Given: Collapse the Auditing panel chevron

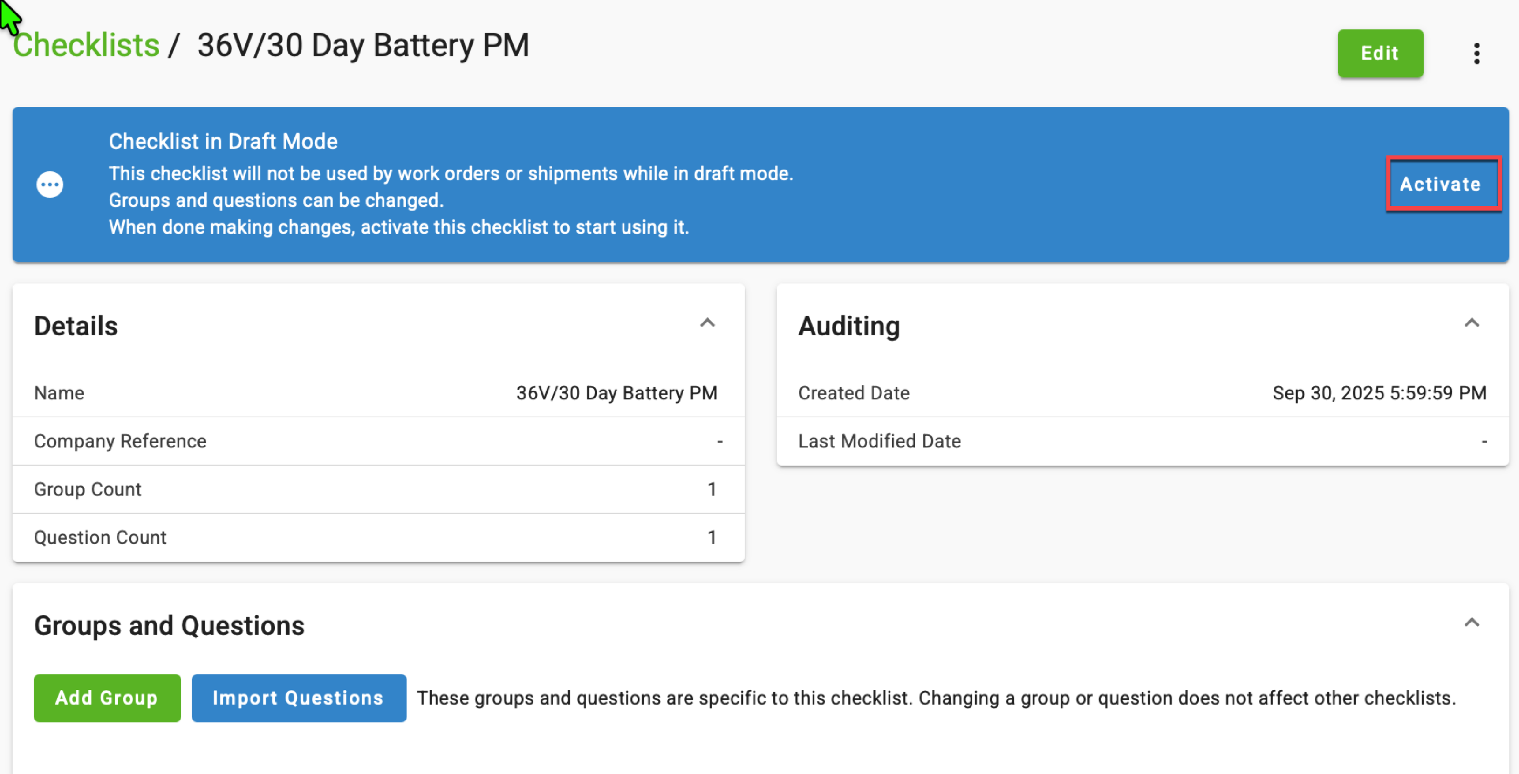Looking at the screenshot, I should tap(1471, 323).
